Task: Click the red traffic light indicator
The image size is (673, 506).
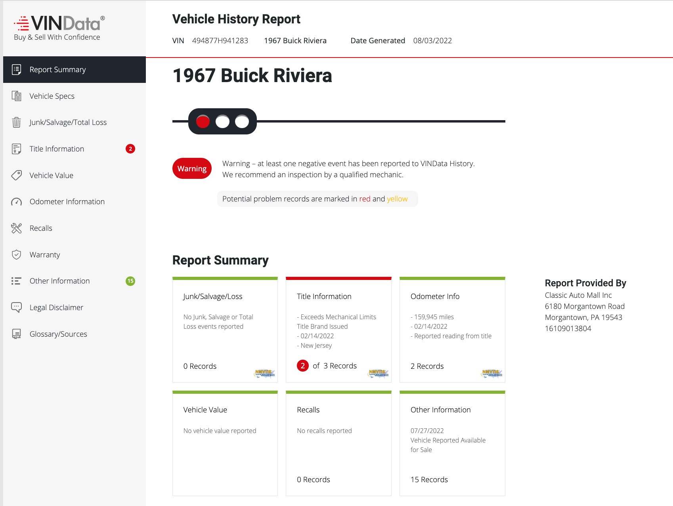Action: (x=203, y=121)
